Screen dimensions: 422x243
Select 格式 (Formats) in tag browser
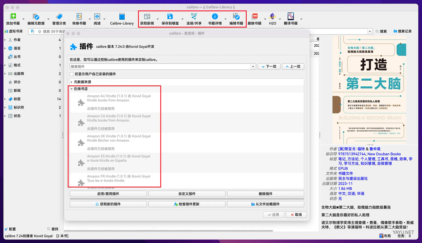pos(17,65)
